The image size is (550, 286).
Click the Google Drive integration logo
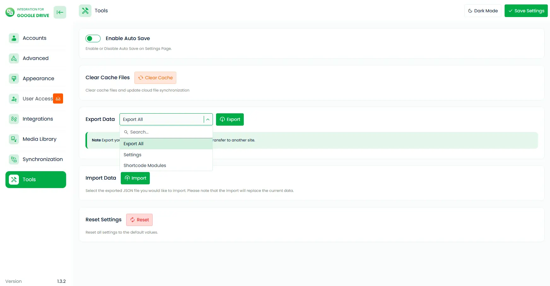tap(9, 12)
